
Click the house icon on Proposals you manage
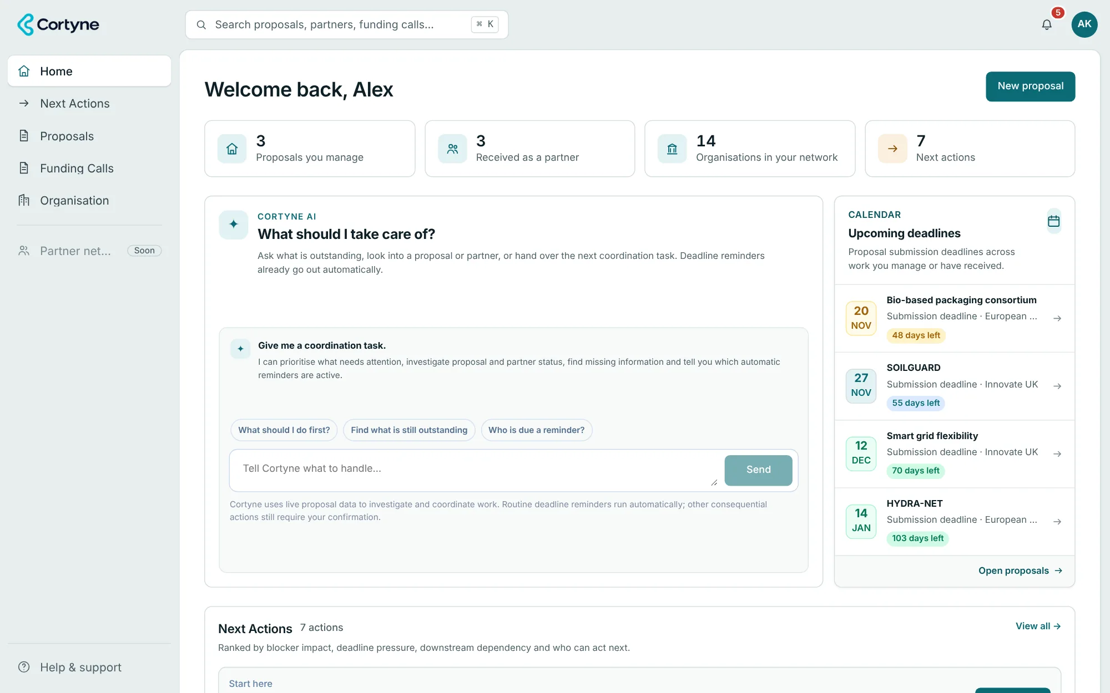(232, 149)
